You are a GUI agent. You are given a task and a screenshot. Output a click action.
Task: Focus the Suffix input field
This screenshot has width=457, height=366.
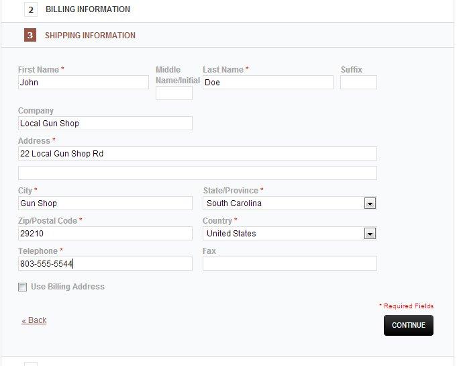pyautogui.click(x=358, y=82)
